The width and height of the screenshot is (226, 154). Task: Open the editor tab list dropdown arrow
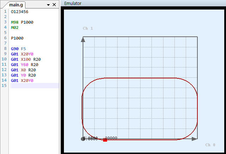click(x=48, y=5)
